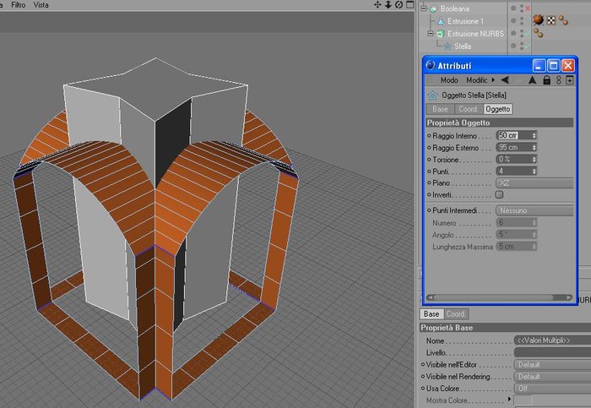Switch to the Coord. tab in Attributi
Screen dimensions: 591x408
point(469,109)
